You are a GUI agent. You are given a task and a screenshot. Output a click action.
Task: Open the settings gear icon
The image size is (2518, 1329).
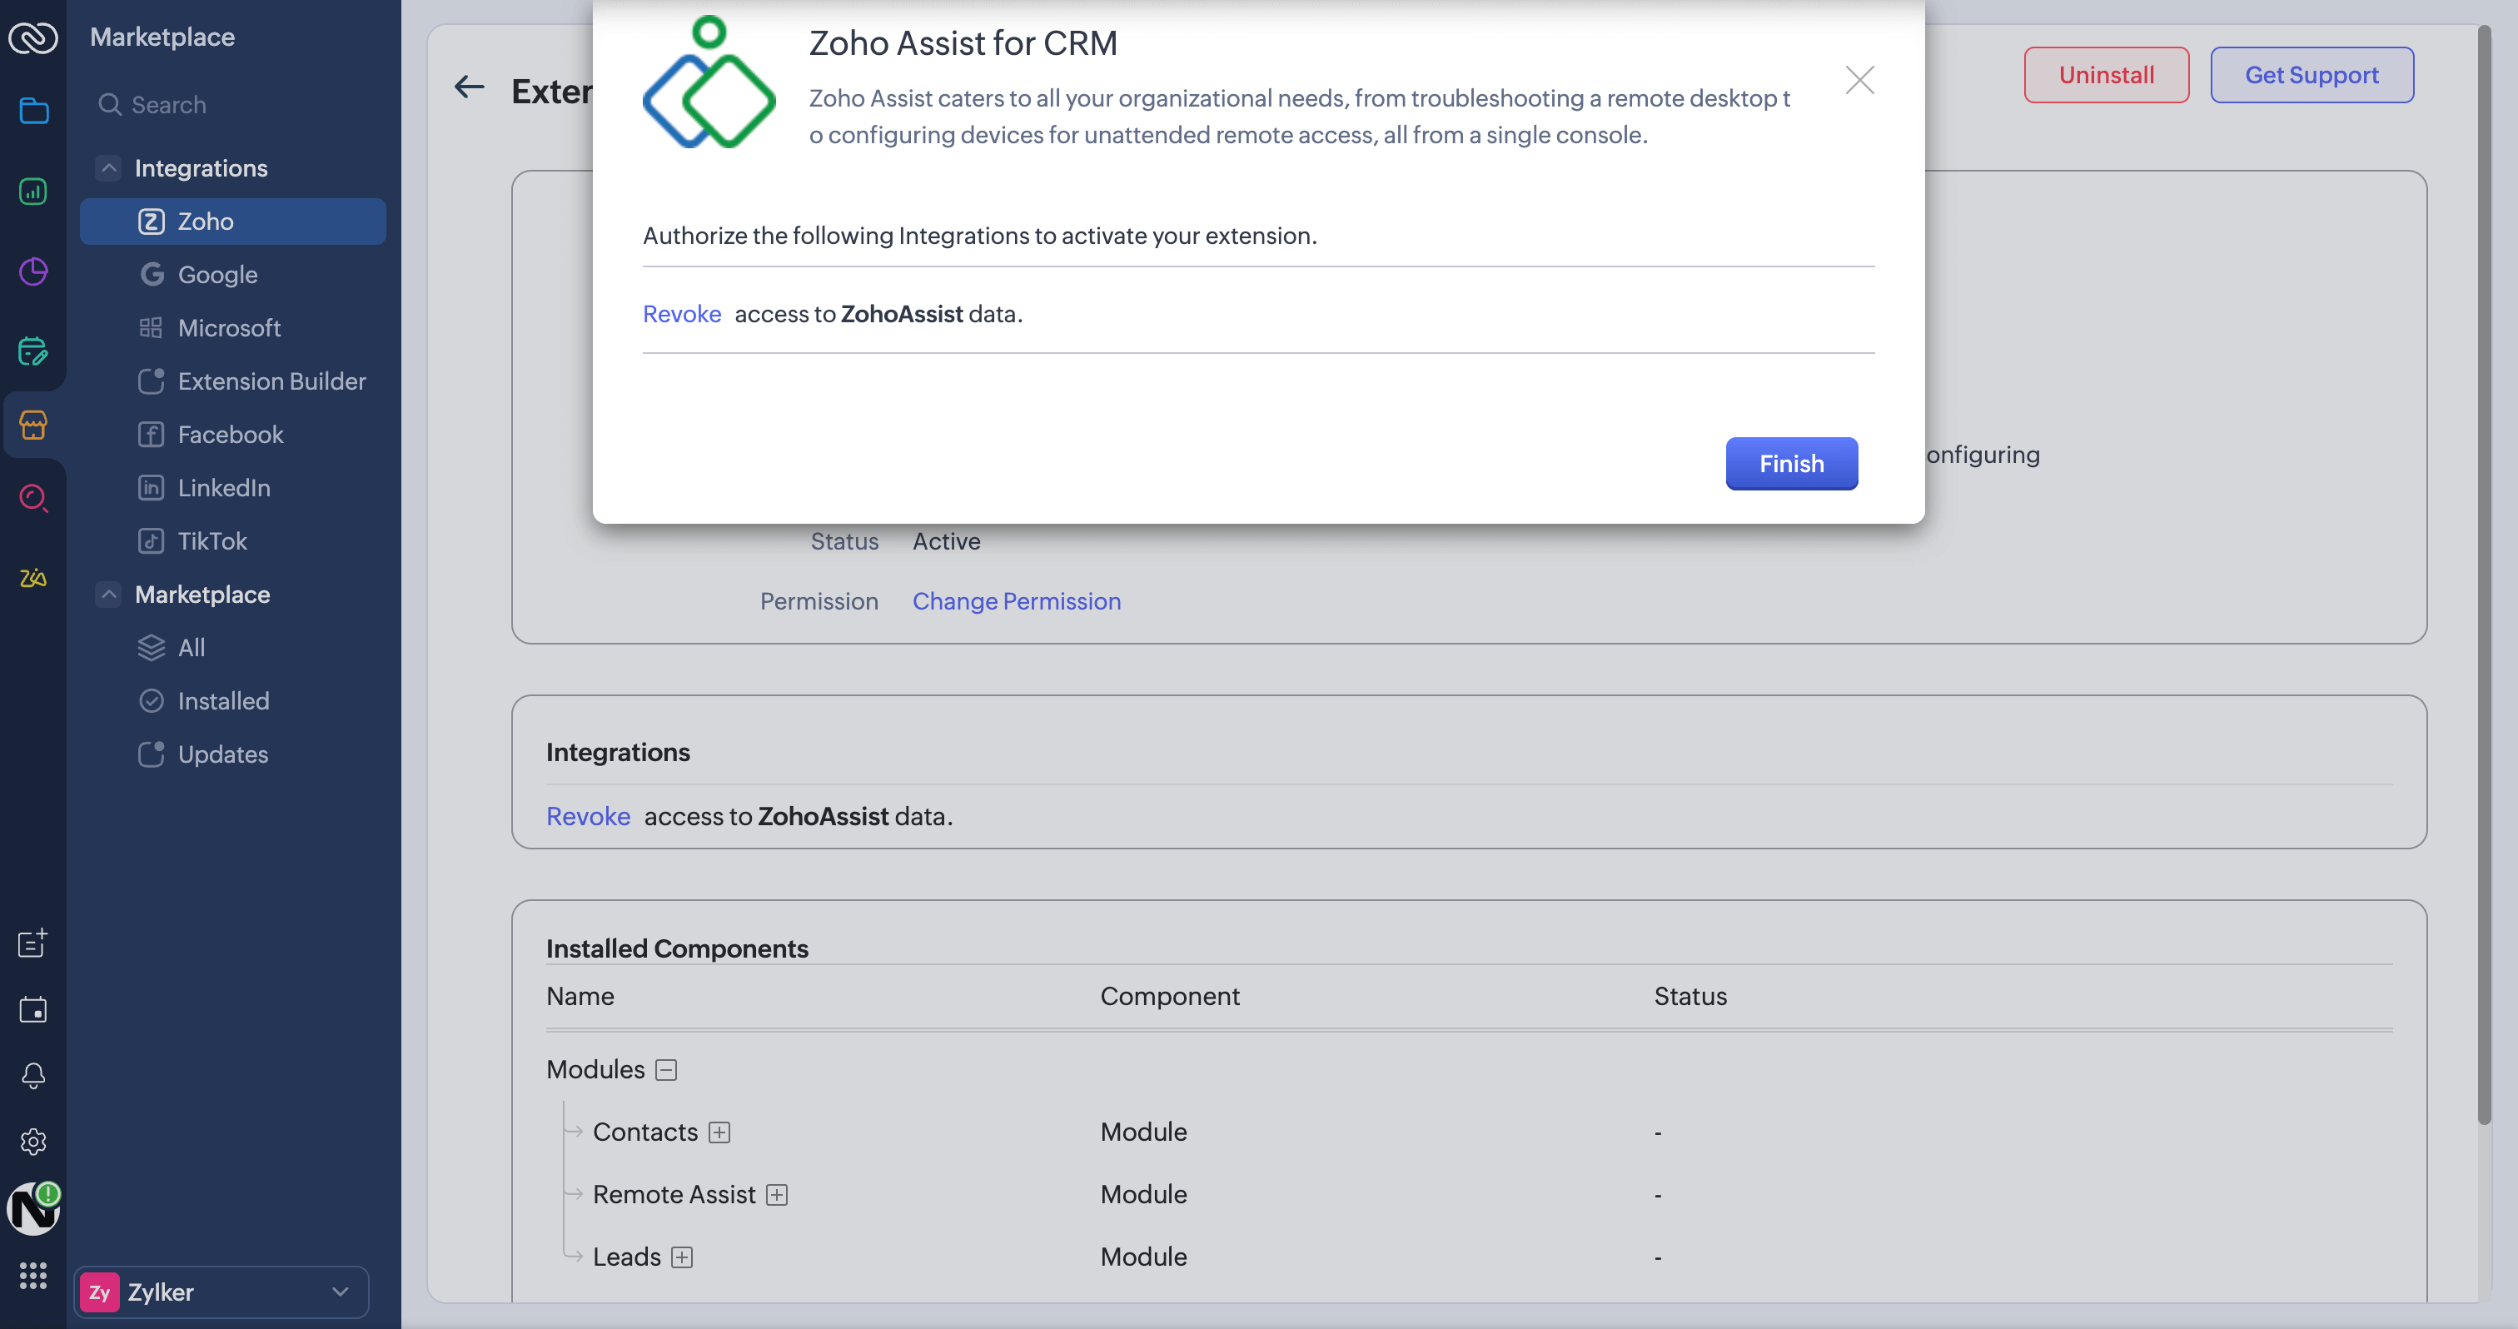(x=33, y=1141)
